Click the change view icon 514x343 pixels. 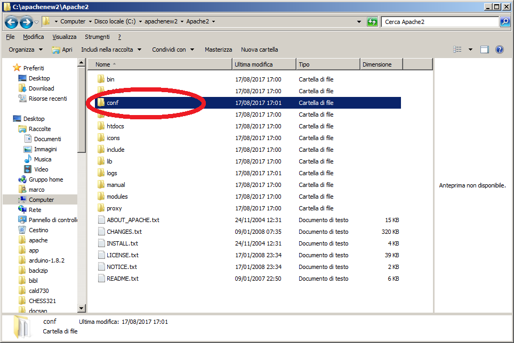[x=457, y=50]
